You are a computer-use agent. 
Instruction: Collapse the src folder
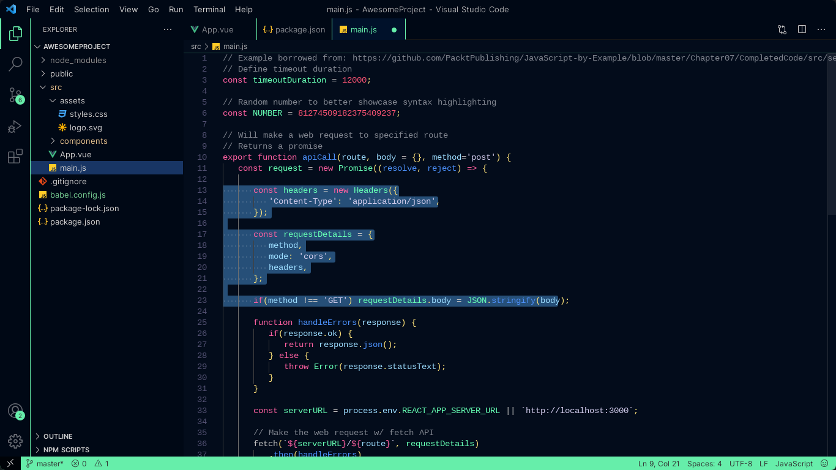click(x=56, y=87)
